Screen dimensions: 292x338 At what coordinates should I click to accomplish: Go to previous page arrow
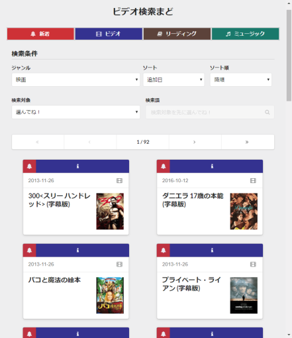[89, 142]
